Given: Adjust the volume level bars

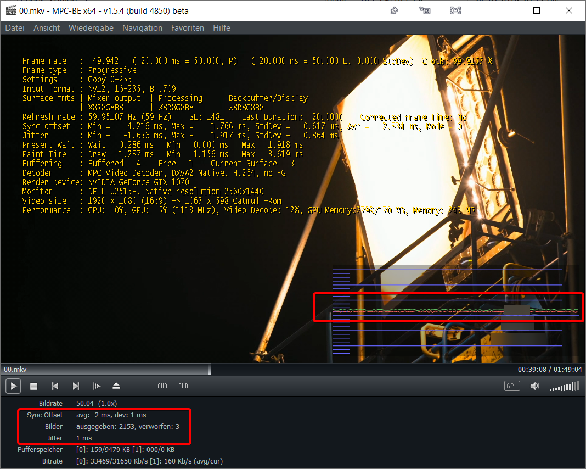Looking at the screenshot, I should [564, 386].
